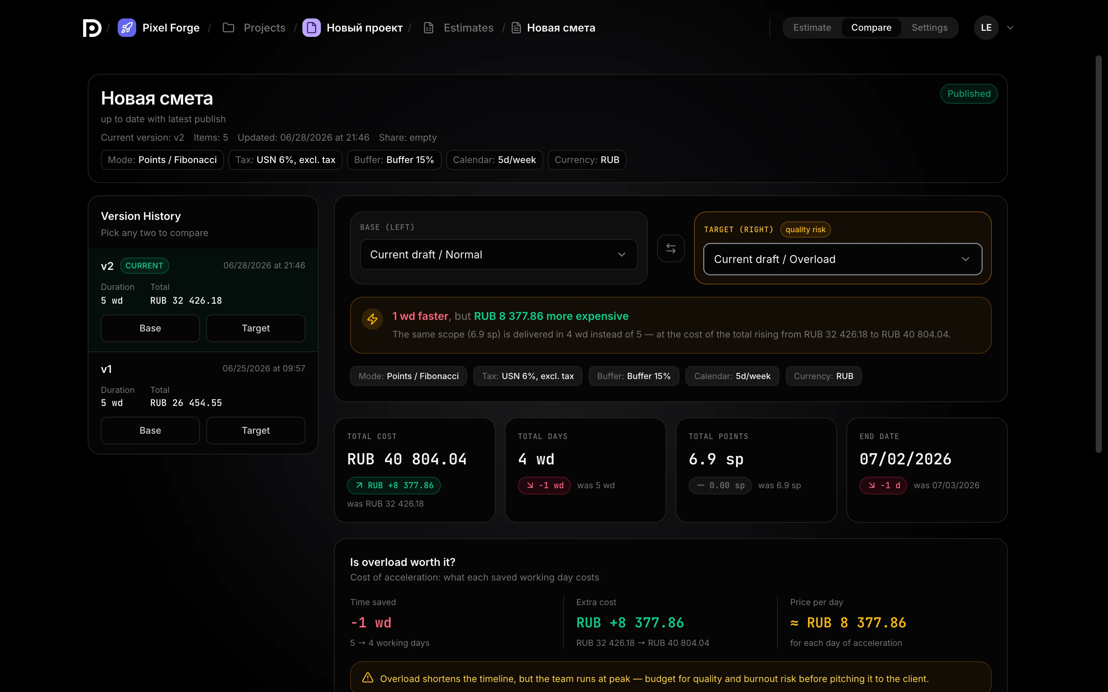
Task: Click the header Currency: RUB chip
Action: 587,160
